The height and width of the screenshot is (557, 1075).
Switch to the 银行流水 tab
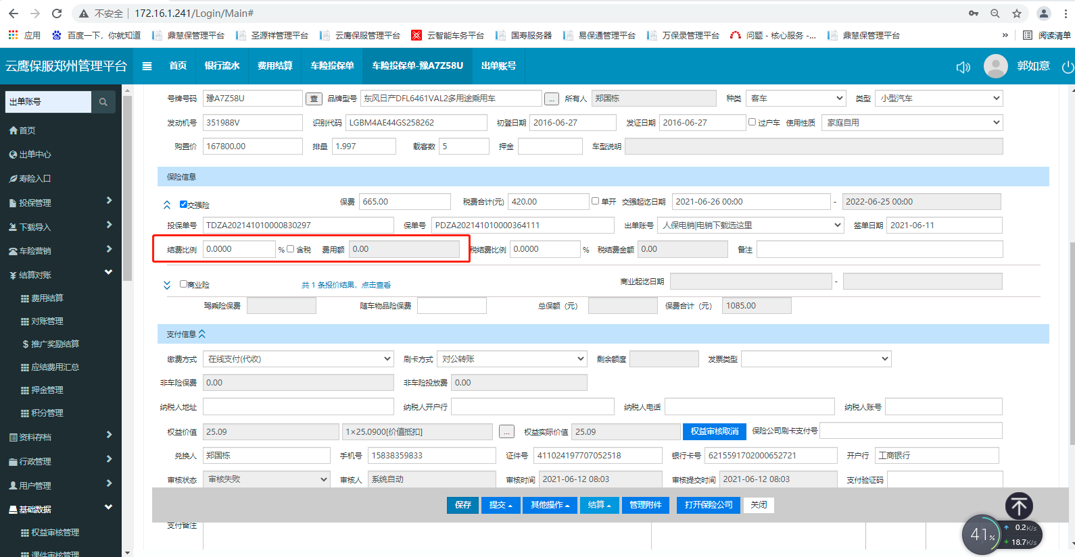222,66
